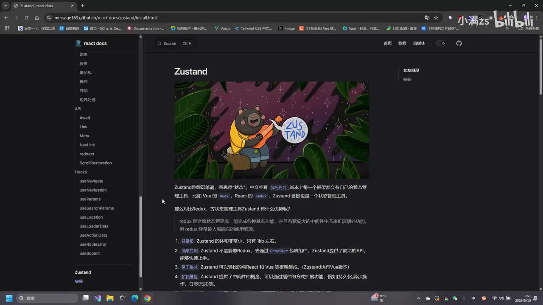Jump to 安装 in the 文章目录 outline
Screen dimensions: 543x305
pos(407,79)
